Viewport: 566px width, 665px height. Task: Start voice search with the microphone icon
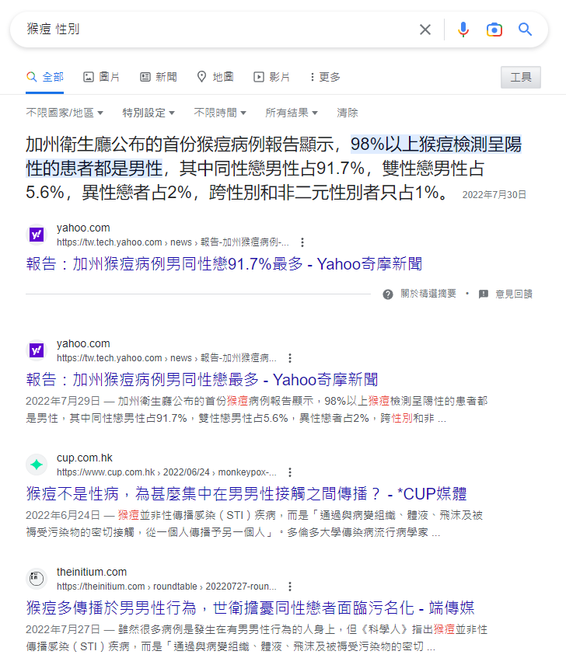pos(463,30)
